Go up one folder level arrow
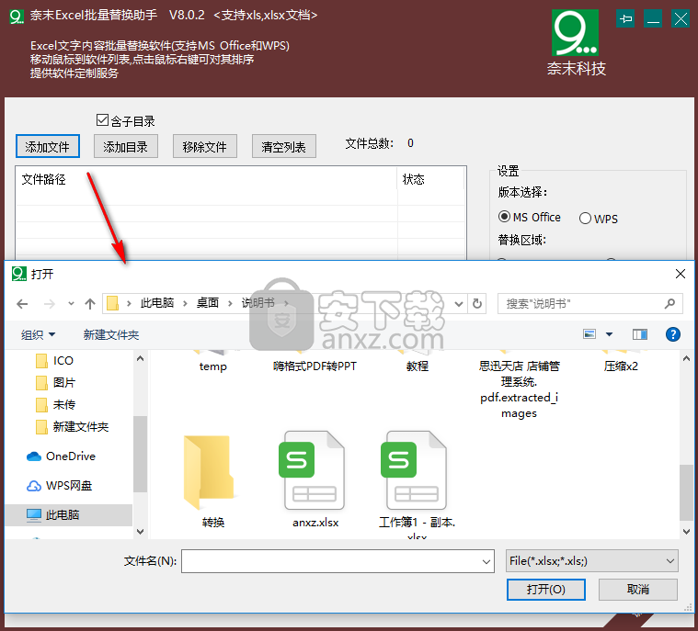Screen dimensions: 698x631 (90, 304)
